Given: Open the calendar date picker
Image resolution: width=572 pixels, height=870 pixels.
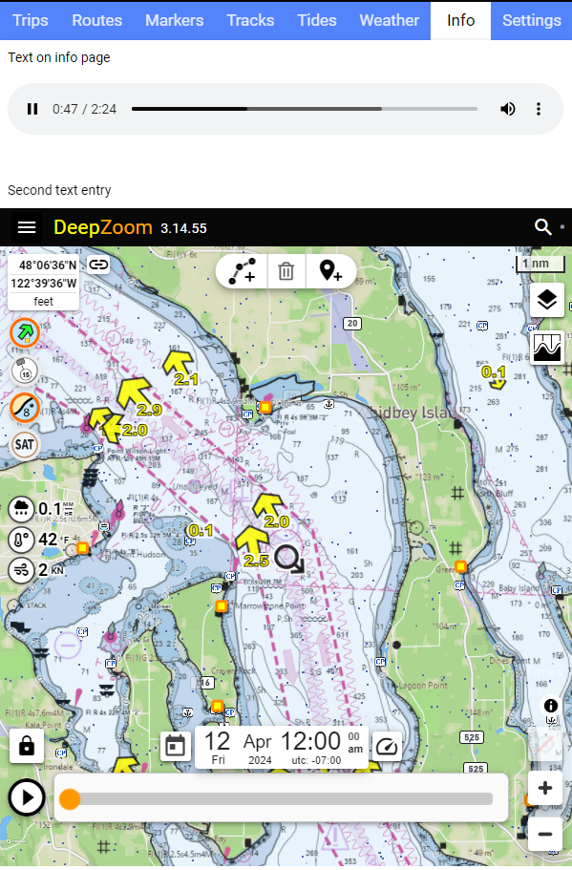Looking at the screenshot, I should click(176, 746).
